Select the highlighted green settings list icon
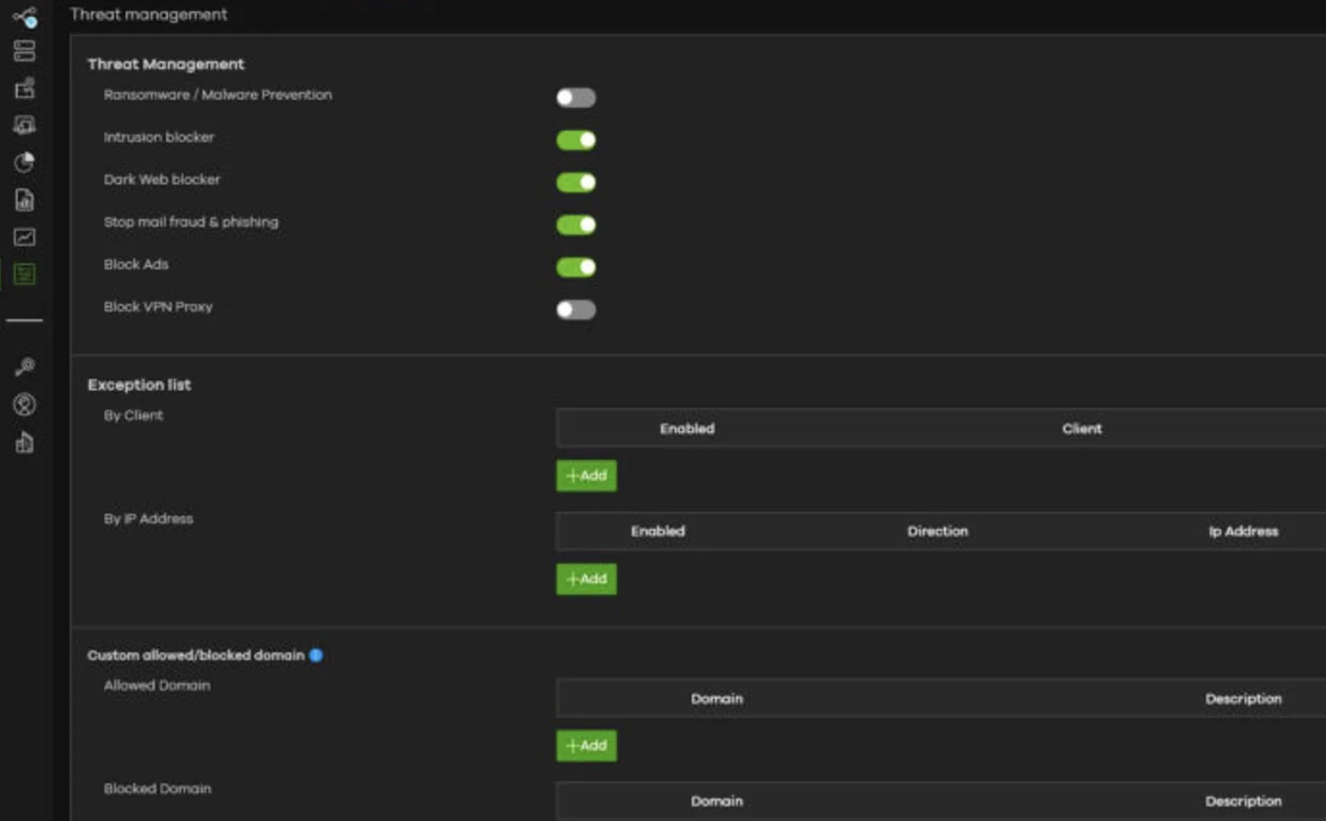This screenshot has height=821, width=1326. [x=25, y=274]
